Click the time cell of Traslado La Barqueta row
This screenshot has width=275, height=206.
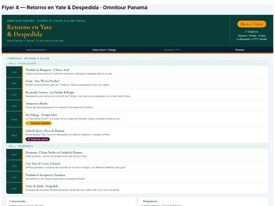tap(14, 72)
